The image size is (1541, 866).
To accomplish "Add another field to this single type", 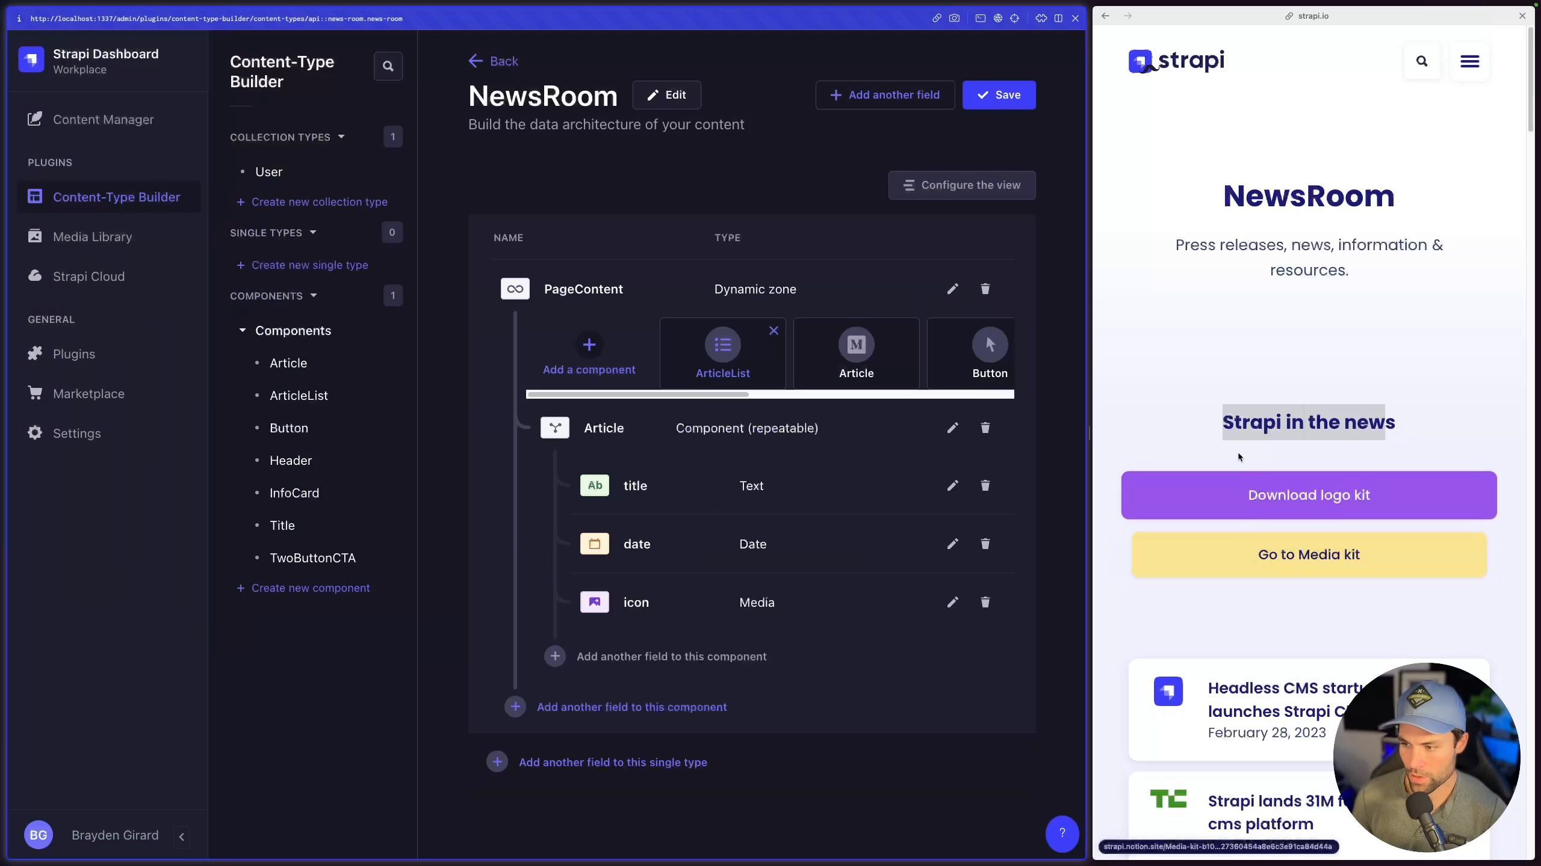I will [597, 763].
